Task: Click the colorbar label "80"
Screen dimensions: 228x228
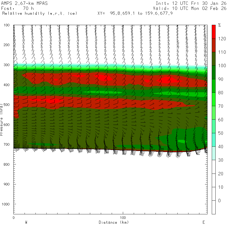Action: [x=221, y=93]
